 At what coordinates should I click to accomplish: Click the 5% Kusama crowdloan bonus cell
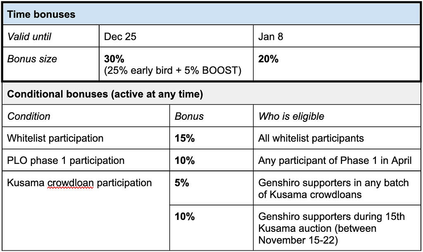tap(211, 188)
